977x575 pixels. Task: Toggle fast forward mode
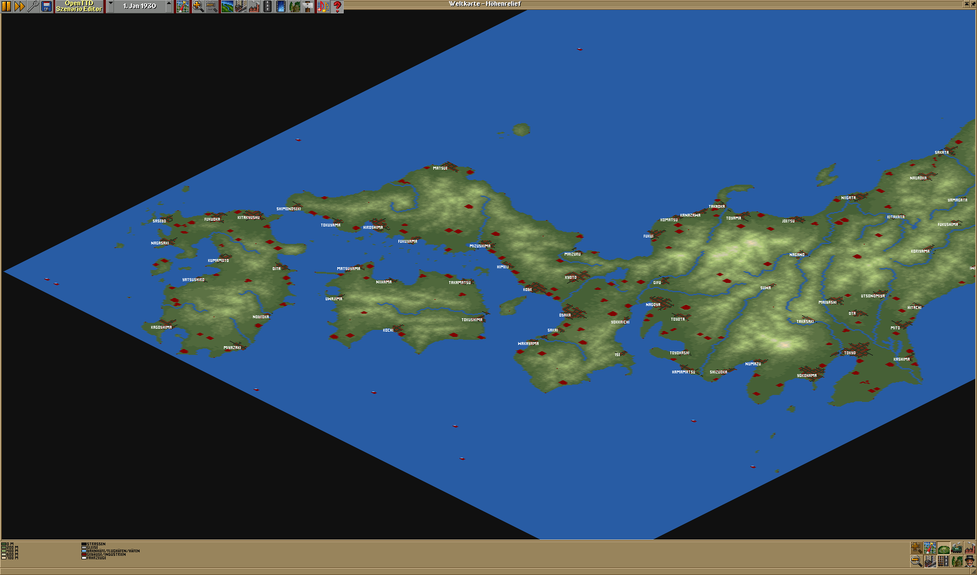[20, 6]
